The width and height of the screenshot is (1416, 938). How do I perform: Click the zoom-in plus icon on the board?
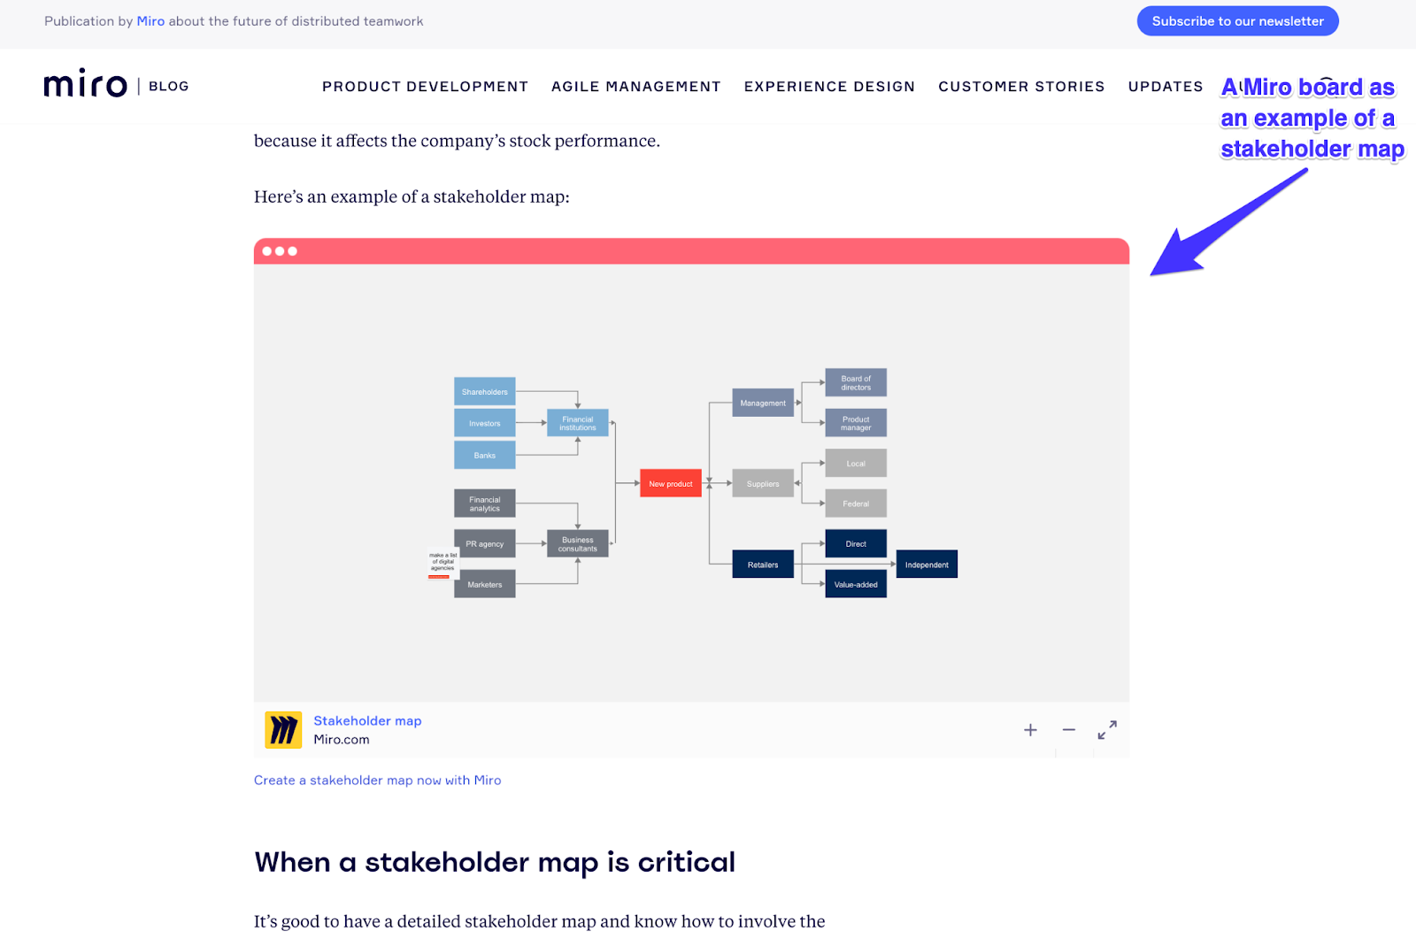[1030, 730]
